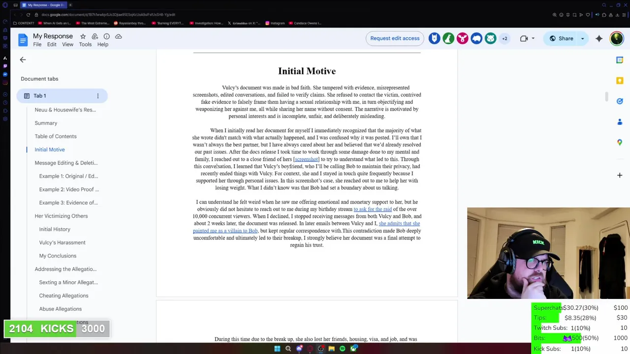This screenshot has width=630, height=354.
Task: Open Google Contacts in the side panel
Action: tap(620, 122)
